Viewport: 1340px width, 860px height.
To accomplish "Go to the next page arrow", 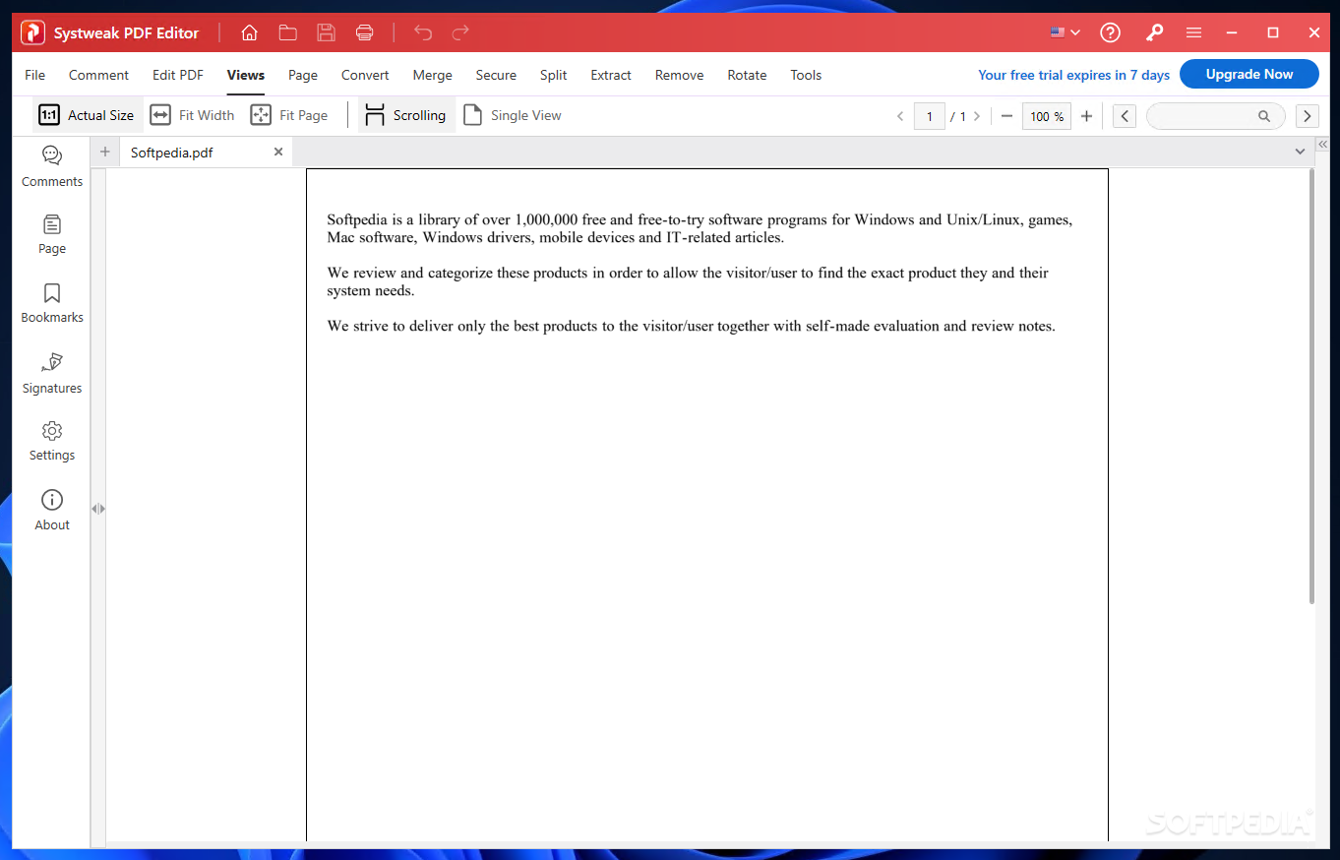I will 976,116.
